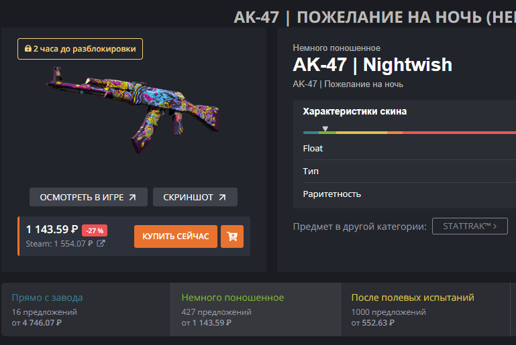This screenshot has height=345, width=516.
Task: Click the AK-47 Nightwish skin image
Action: [134, 110]
